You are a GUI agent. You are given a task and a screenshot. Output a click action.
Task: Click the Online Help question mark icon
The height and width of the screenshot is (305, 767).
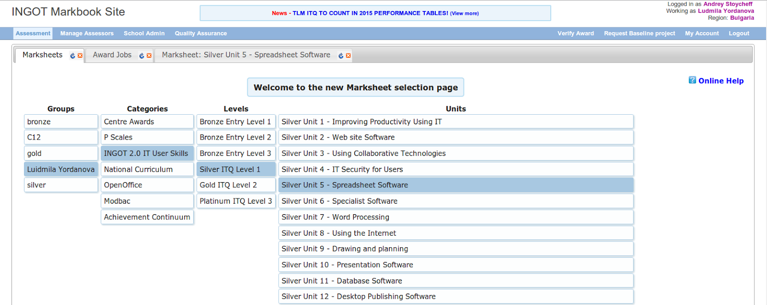(x=692, y=80)
